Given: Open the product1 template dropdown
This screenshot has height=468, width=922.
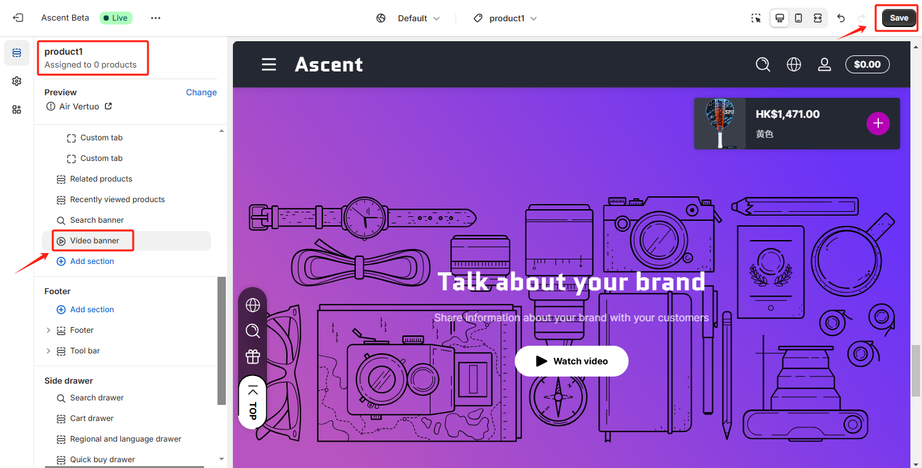Looking at the screenshot, I should [505, 18].
